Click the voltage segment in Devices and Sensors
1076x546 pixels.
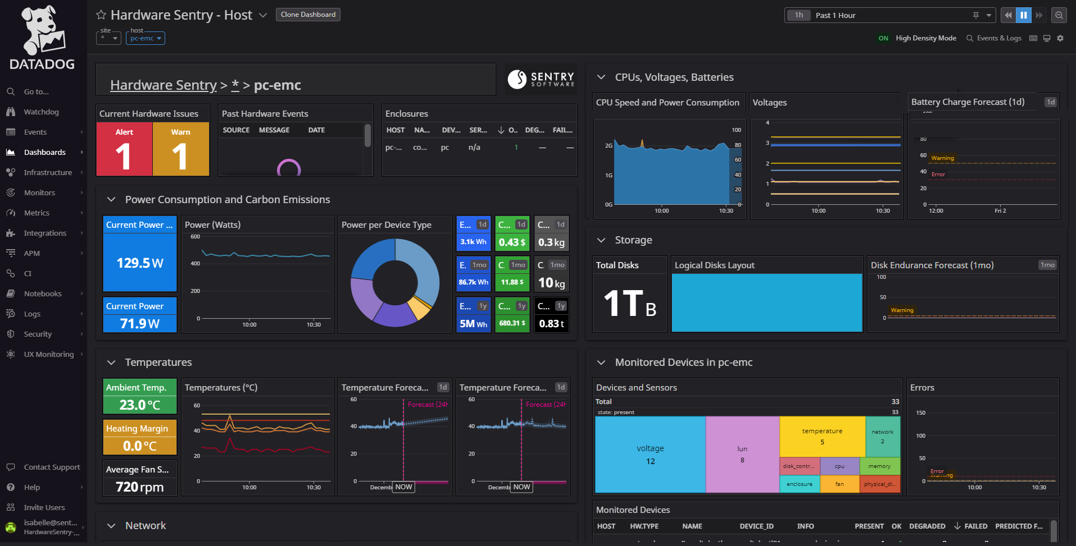coord(650,455)
